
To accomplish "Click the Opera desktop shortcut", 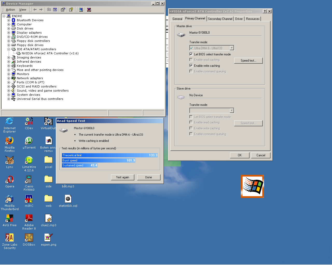I will (10, 180).
